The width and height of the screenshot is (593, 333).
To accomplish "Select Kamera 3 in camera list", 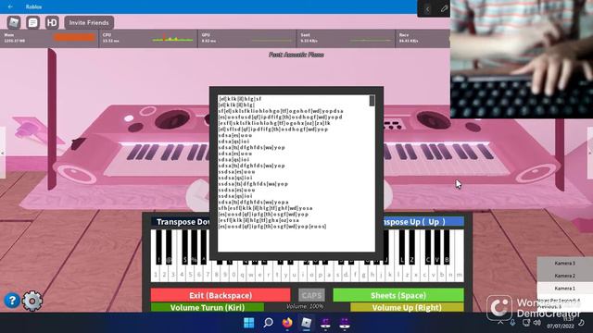I will click(x=564, y=263).
